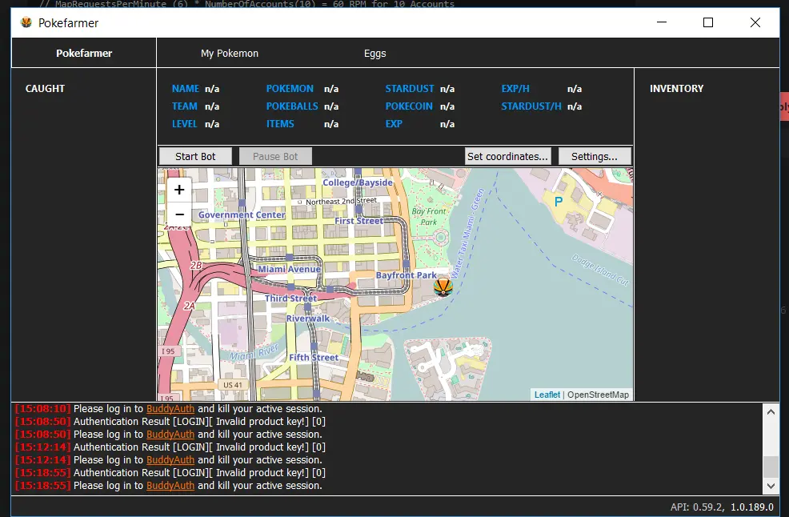The width and height of the screenshot is (789, 517).
Task: Open the Set coordinates dialog
Action: (507, 156)
